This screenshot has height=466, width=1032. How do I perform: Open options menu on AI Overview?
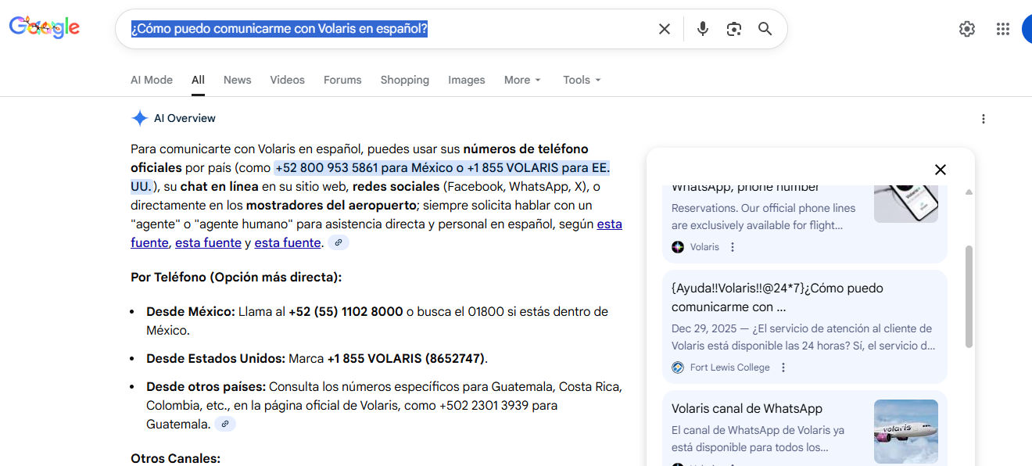(983, 118)
